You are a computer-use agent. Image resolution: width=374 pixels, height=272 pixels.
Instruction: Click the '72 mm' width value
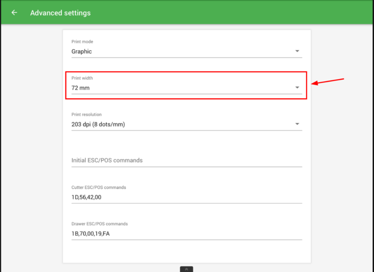click(x=80, y=88)
